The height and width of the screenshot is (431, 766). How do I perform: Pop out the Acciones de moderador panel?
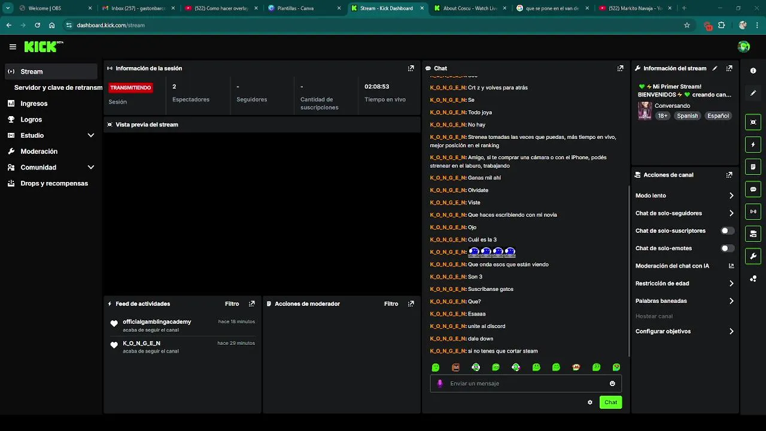(411, 303)
